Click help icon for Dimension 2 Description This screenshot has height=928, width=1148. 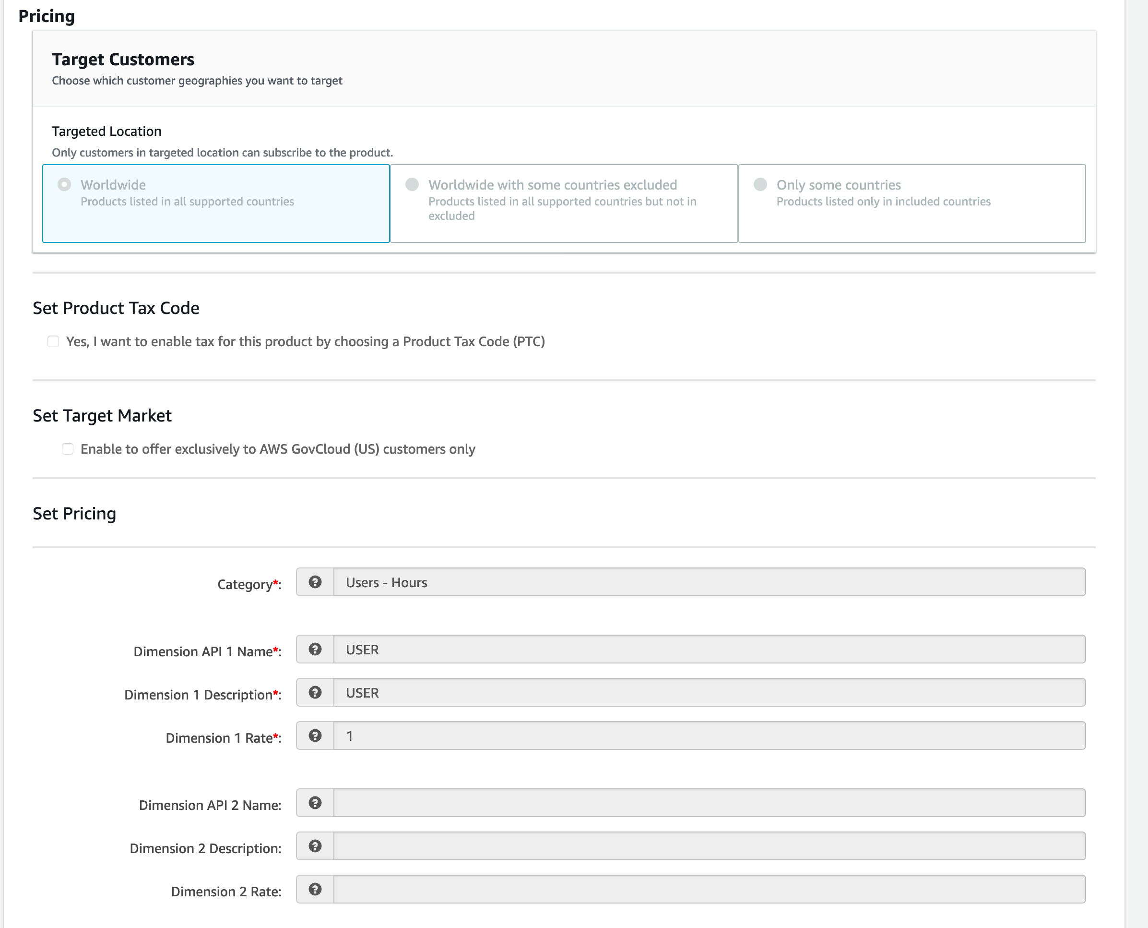point(315,846)
